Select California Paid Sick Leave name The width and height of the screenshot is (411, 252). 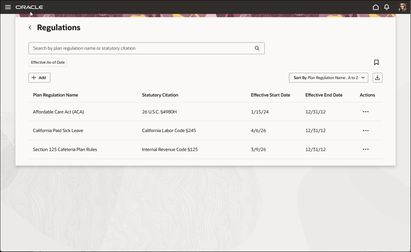[58, 130]
